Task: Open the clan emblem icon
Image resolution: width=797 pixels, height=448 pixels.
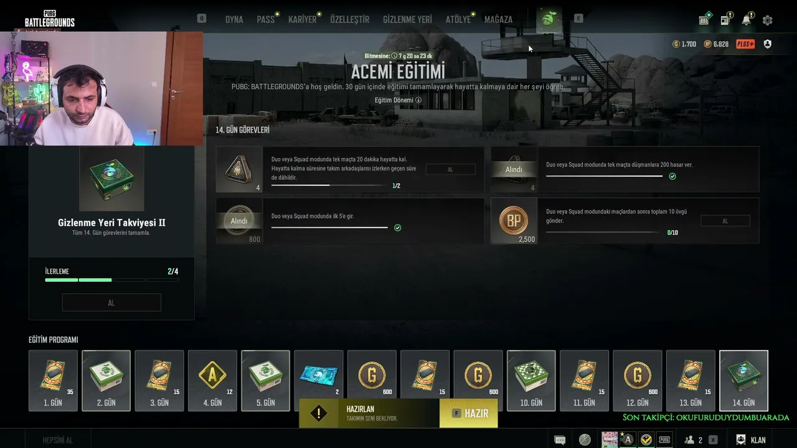Action: point(741,440)
